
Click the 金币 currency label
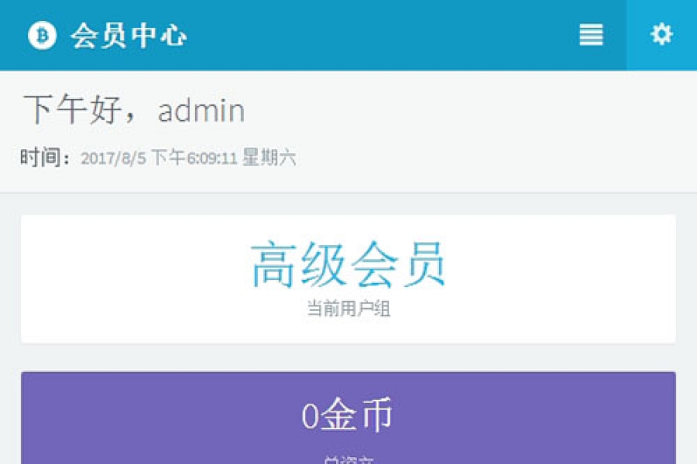356,415
